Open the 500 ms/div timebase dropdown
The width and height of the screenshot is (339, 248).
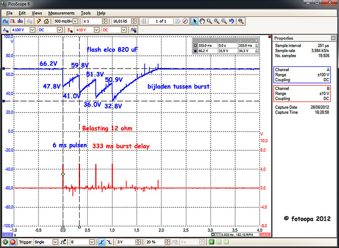[75, 21]
